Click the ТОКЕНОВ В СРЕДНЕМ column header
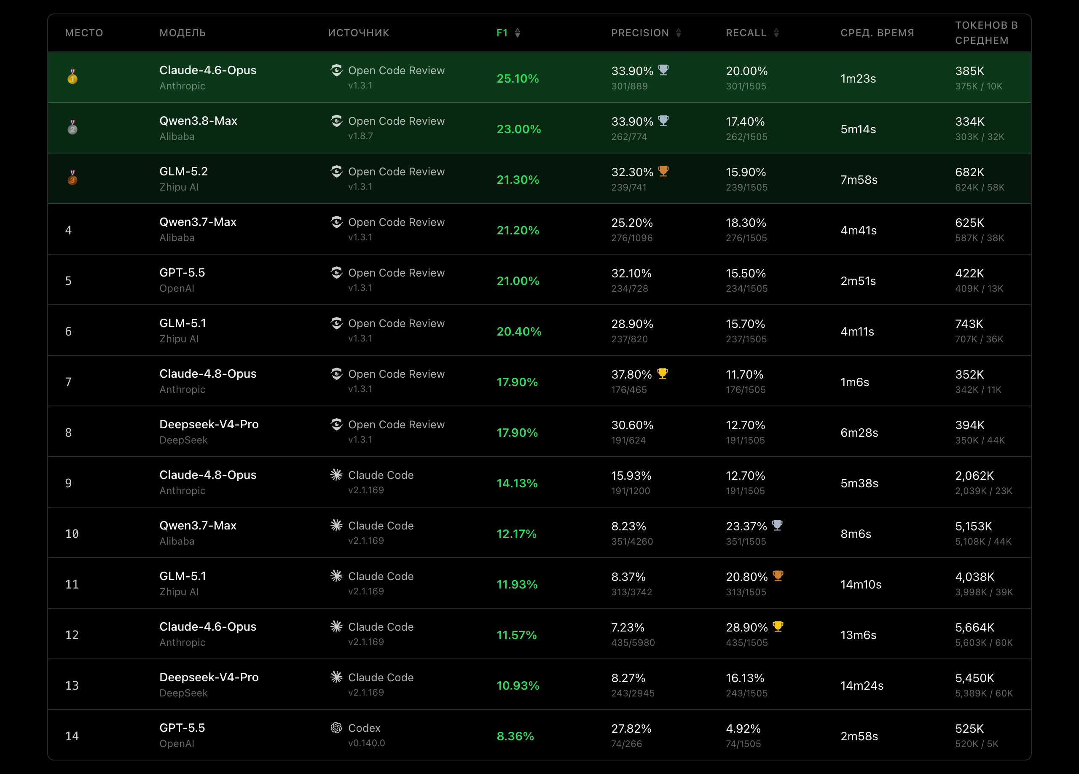Screen dimensions: 1079x774 (986, 33)
